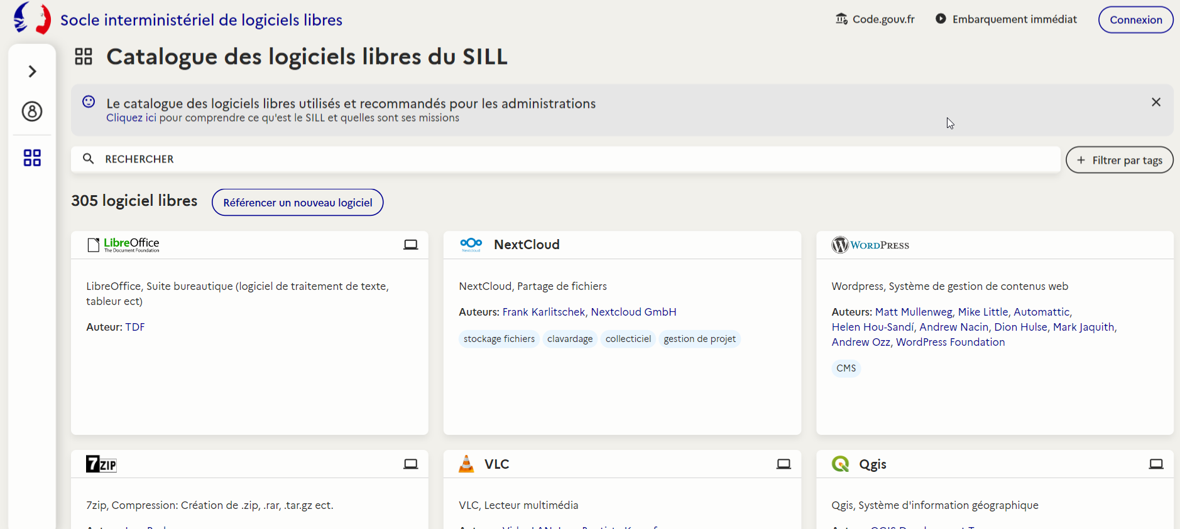Click the laptop icon on 7zip card

(410, 464)
